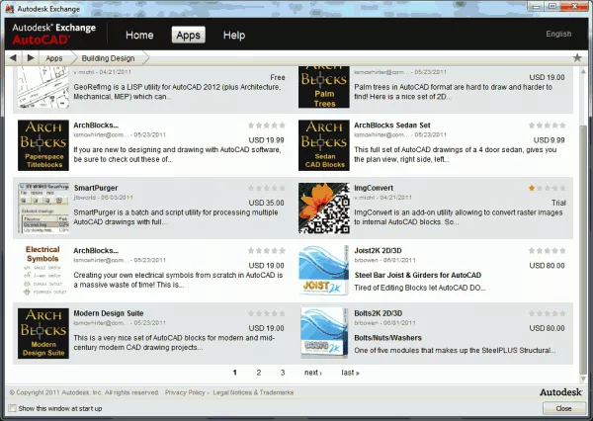Click the favorites star icon
The height and width of the screenshot is (421, 593).
click(577, 57)
